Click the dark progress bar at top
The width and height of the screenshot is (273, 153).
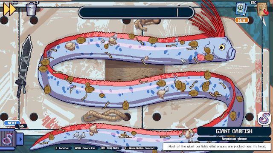pyautogui.click(x=136, y=12)
